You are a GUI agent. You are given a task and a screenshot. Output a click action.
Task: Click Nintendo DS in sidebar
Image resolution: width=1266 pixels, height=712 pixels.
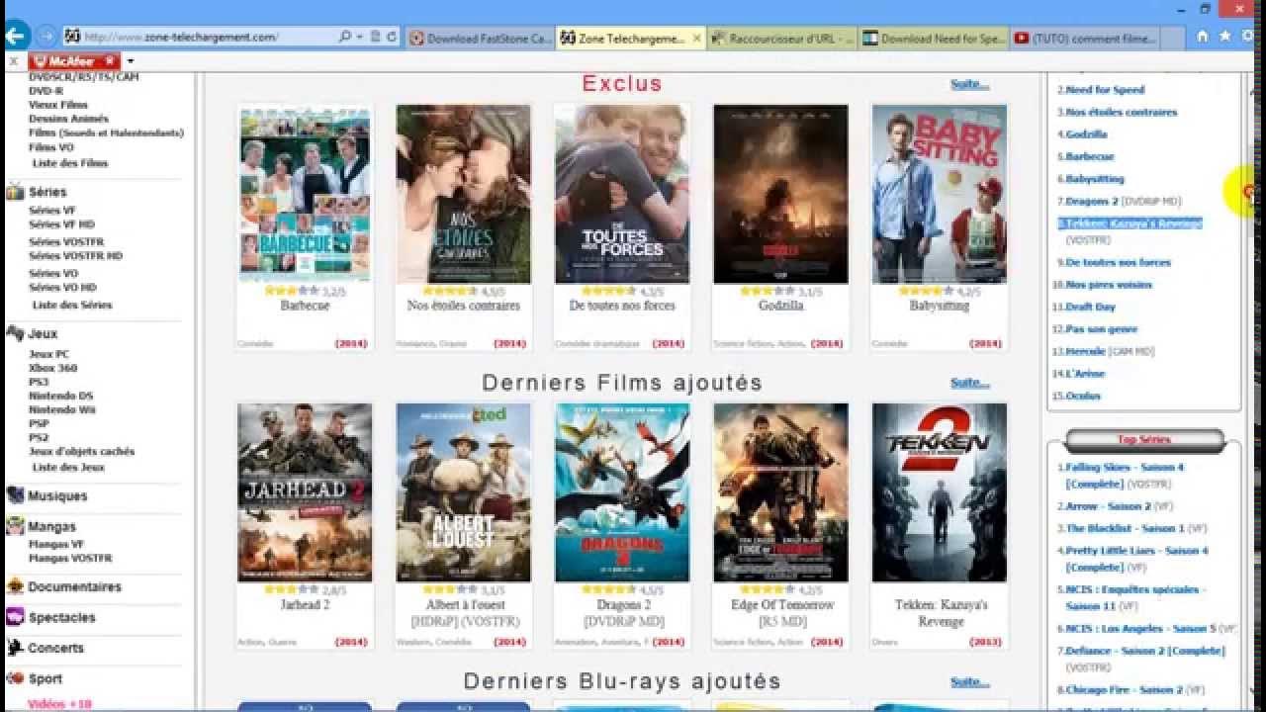(x=61, y=396)
